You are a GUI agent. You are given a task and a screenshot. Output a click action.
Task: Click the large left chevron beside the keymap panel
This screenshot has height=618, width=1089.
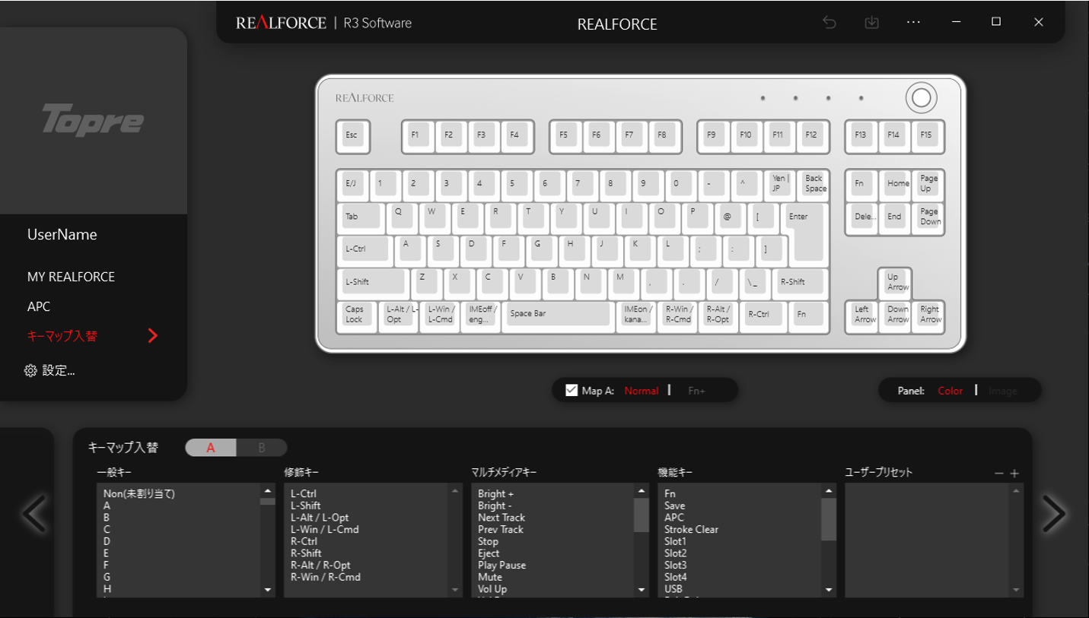34,513
